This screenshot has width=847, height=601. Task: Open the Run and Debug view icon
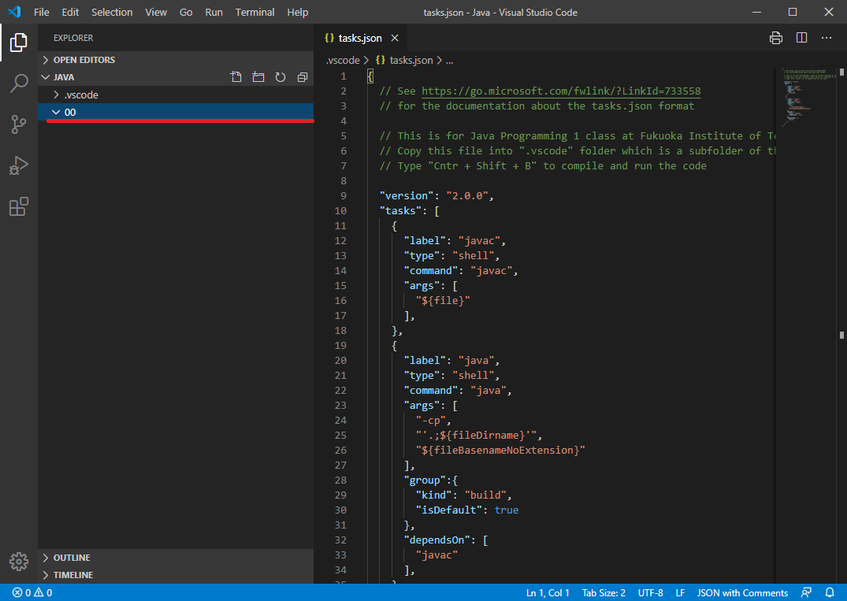(18, 165)
